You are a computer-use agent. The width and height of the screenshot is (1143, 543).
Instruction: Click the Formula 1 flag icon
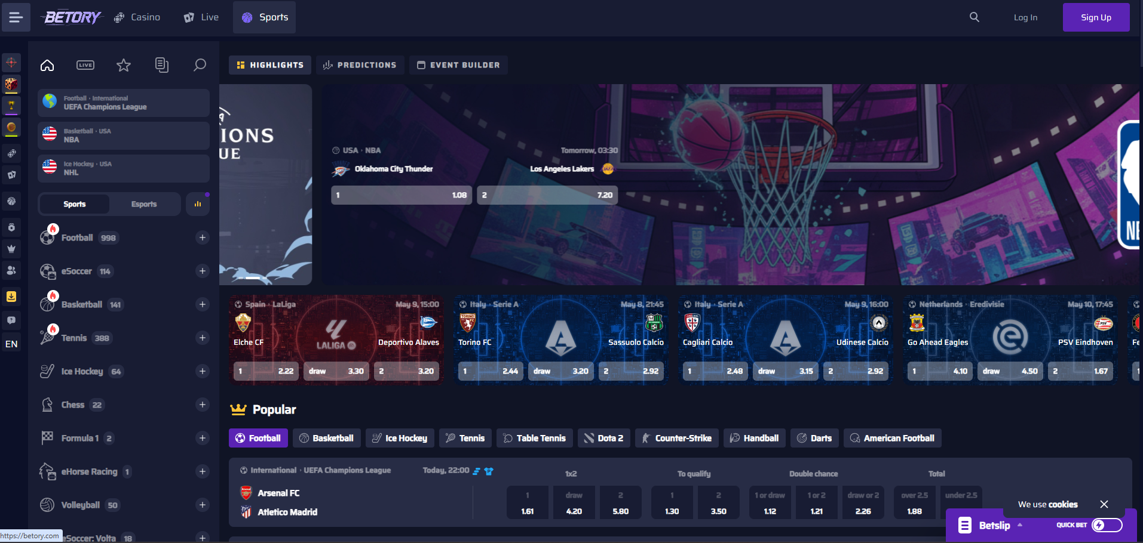click(x=47, y=438)
